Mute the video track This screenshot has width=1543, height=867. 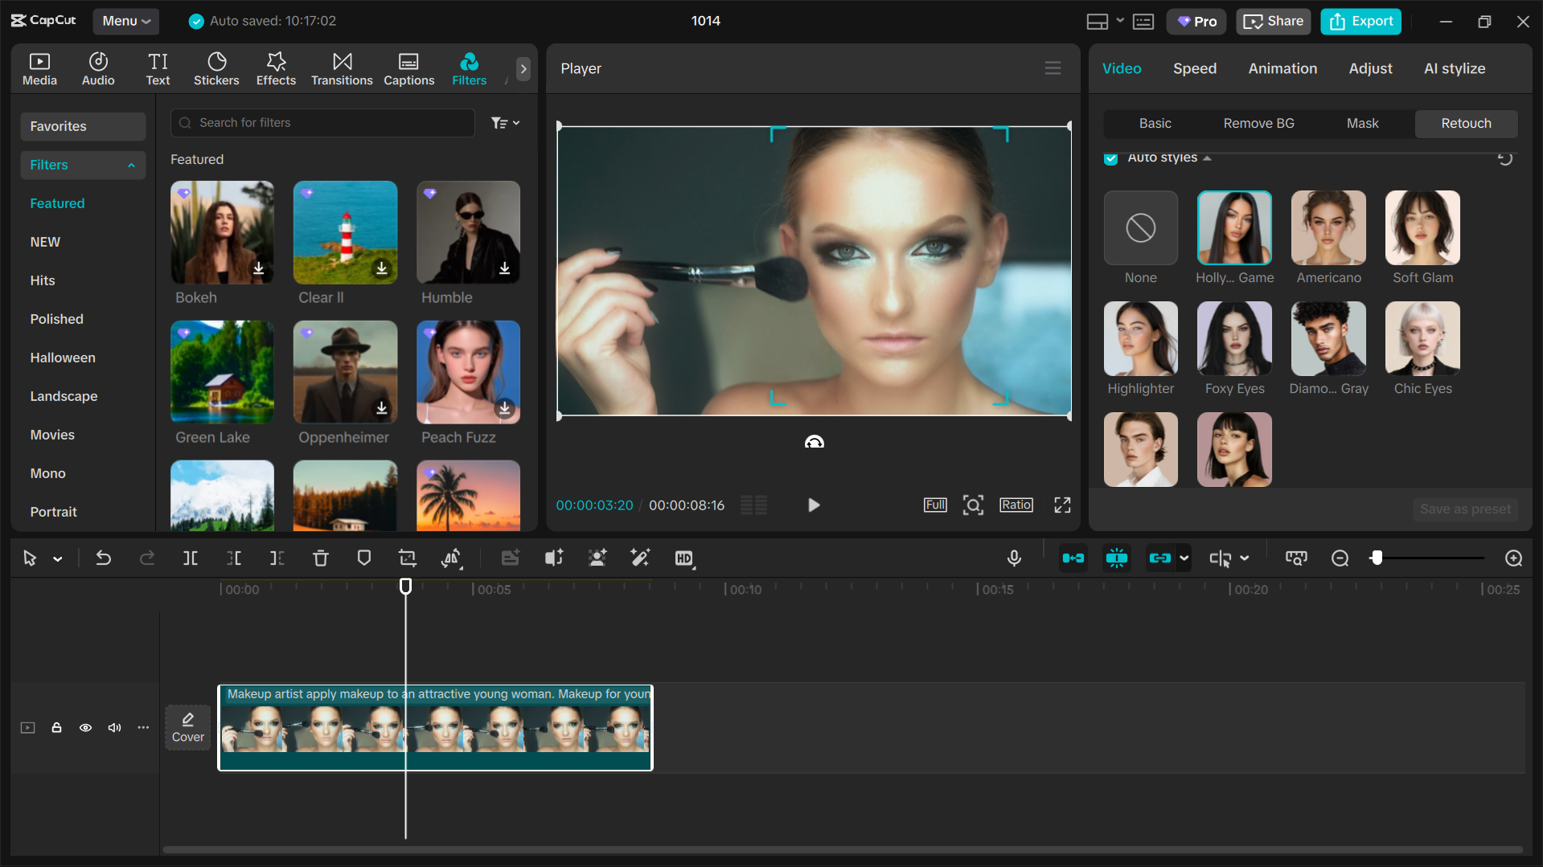[114, 727]
